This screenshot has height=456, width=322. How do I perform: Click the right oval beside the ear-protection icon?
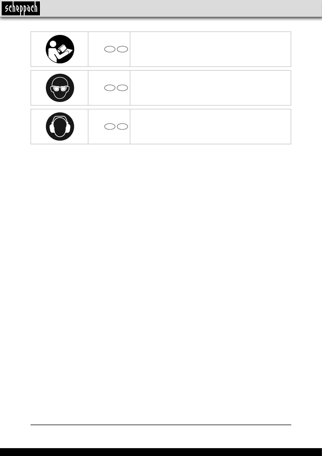pos(122,126)
